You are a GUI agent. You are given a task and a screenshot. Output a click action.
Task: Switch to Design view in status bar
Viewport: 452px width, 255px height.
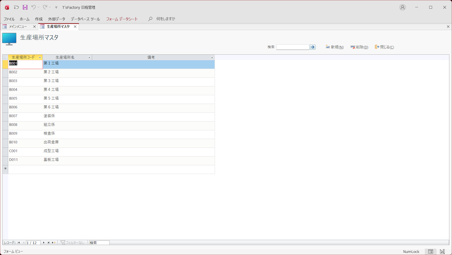click(x=442, y=252)
